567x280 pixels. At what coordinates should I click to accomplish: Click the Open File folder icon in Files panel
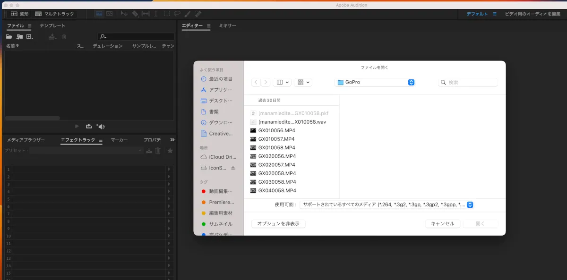tap(9, 37)
